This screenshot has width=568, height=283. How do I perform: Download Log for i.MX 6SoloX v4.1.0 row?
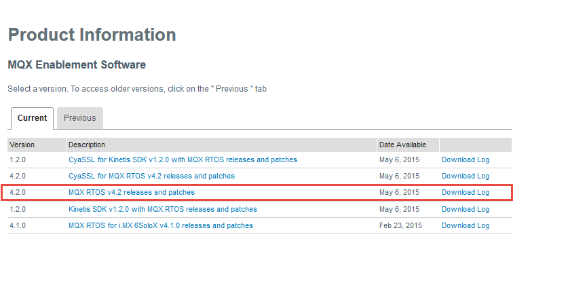click(x=465, y=225)
